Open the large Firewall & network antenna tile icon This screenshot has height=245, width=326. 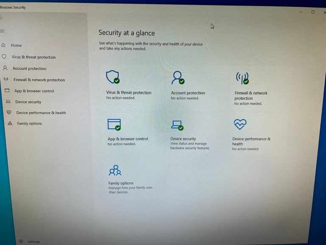pos(242,78)
